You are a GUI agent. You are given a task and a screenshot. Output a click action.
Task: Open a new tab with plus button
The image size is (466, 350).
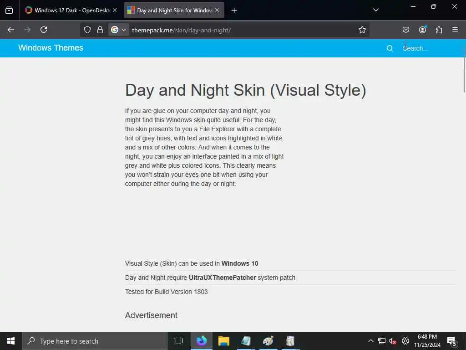click(234, 10)
